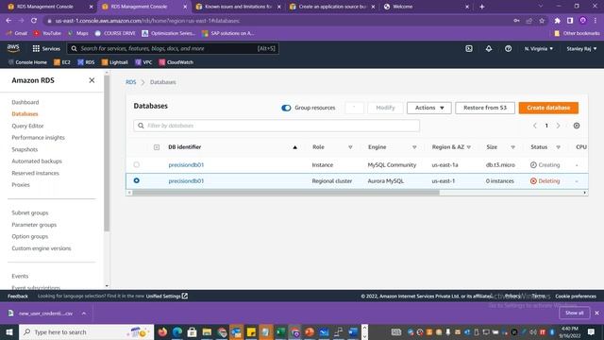Switch to the Welcome browser tab
Viewport: 604px width, 340px height.
(x=426, y=7)
